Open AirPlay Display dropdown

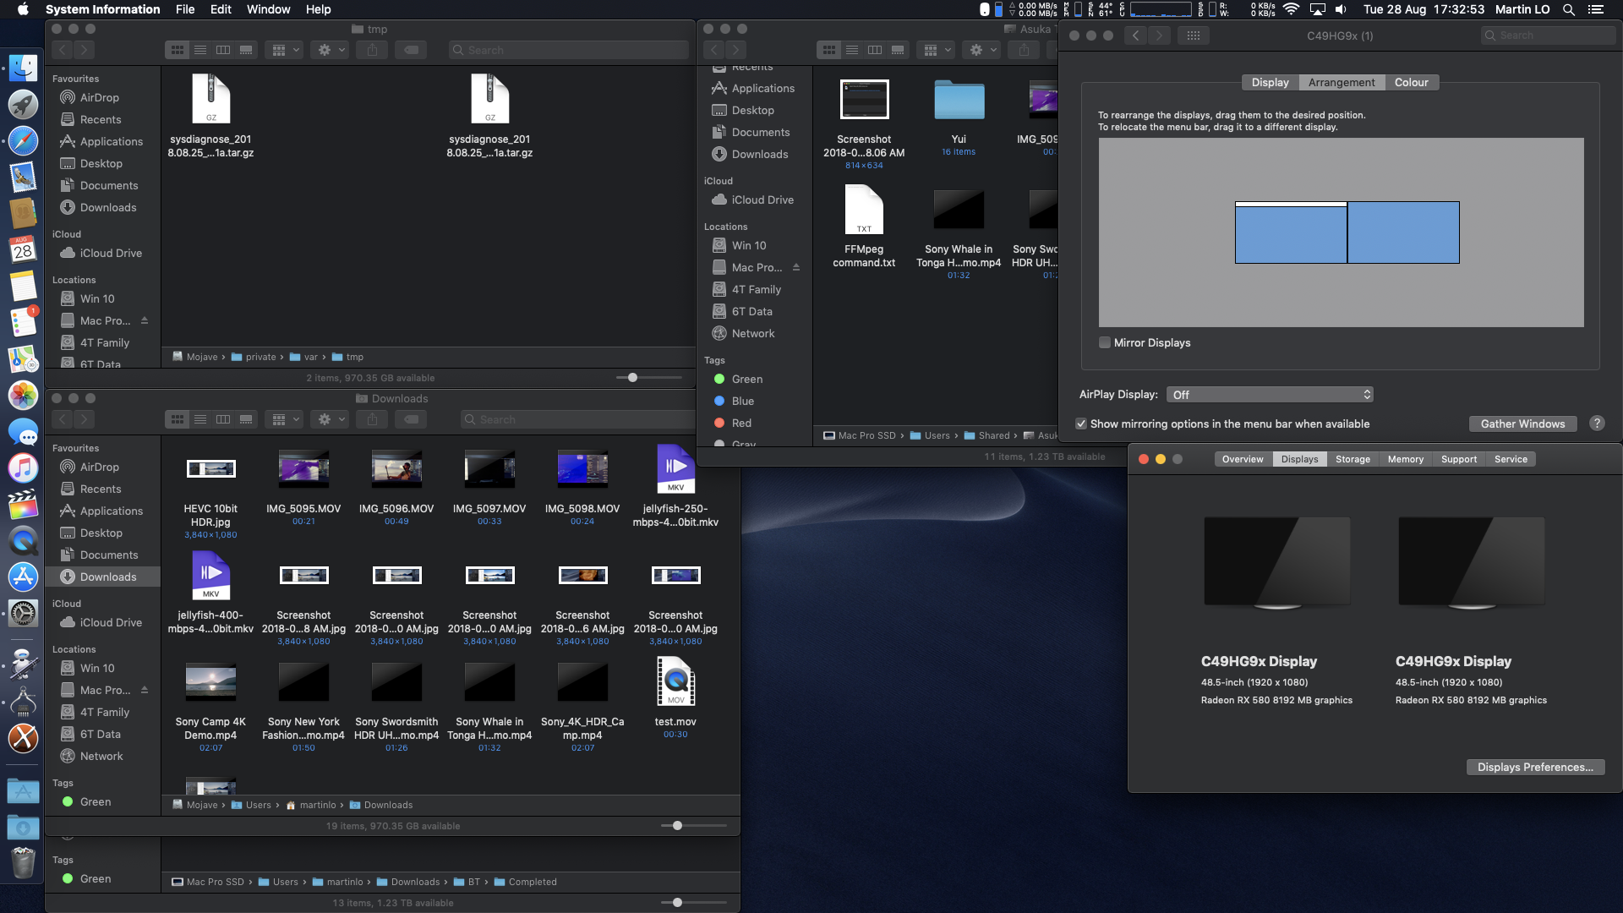point(1270,395)
